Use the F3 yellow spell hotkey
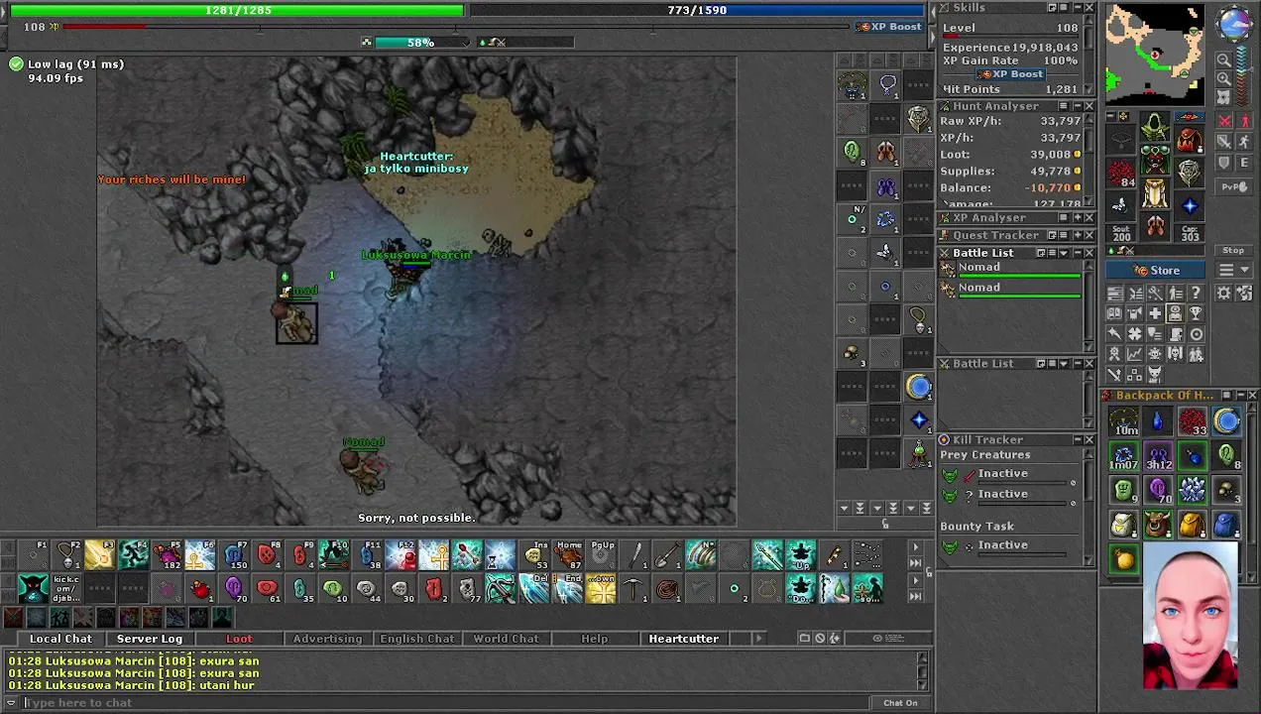Screen dimensions: 1261x714 pyautogui.click(x=99, y=556)
